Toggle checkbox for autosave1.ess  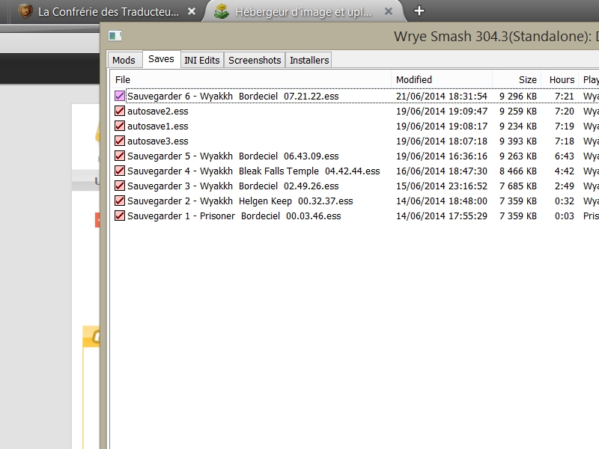point(120,126)
